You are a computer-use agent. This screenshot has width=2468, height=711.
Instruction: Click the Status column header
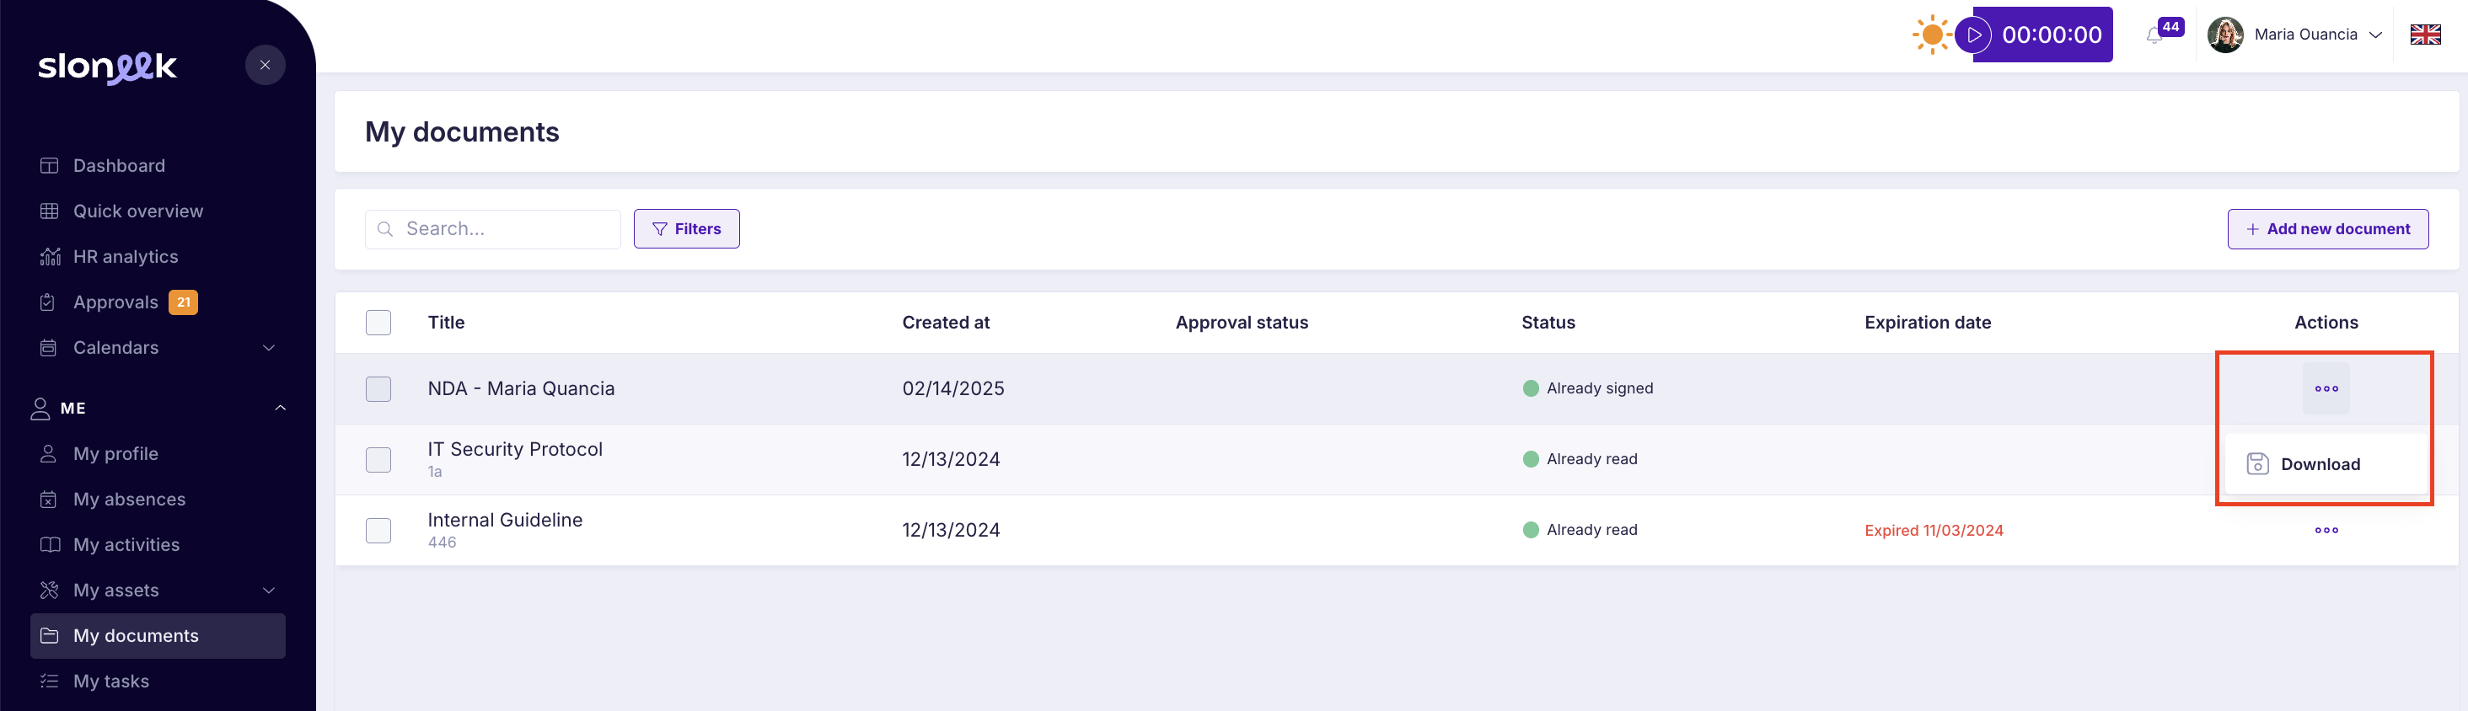click(1548, 323)
